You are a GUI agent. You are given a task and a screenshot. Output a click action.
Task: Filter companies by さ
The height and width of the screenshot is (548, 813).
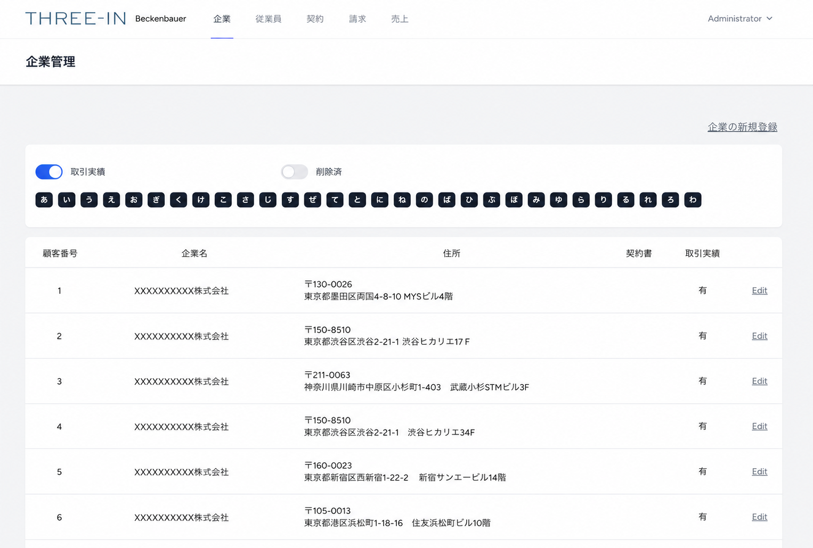(246, 200)
